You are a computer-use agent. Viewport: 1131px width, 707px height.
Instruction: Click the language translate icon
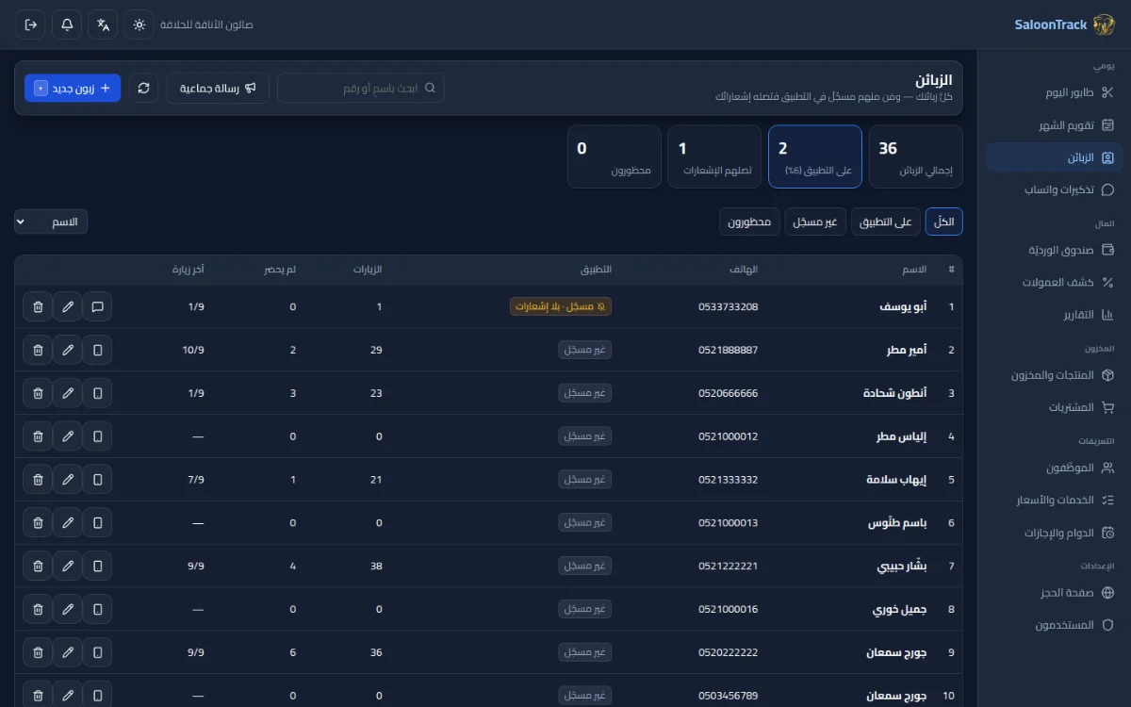pos(103,25)
